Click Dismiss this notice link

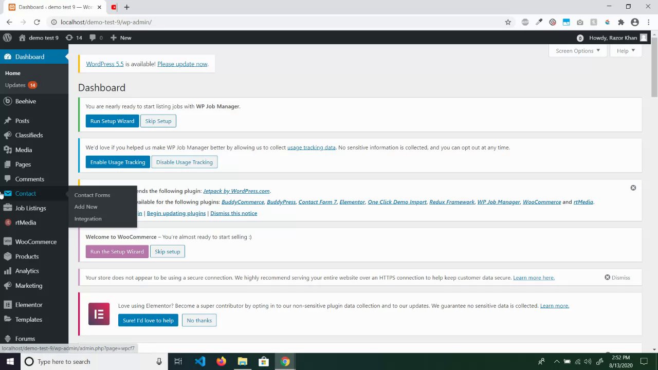pyautogui.click(x=233, y=213)
